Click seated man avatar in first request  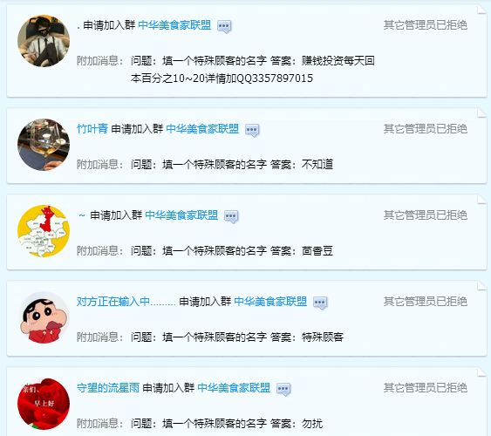(x=44, y=41)
